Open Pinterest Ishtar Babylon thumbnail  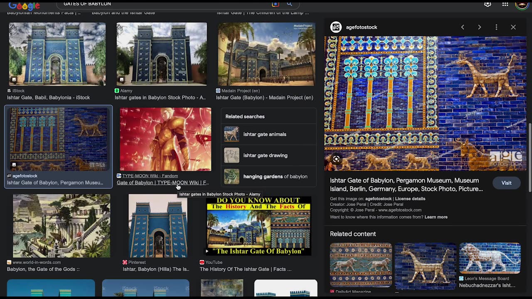coord(158,225)
